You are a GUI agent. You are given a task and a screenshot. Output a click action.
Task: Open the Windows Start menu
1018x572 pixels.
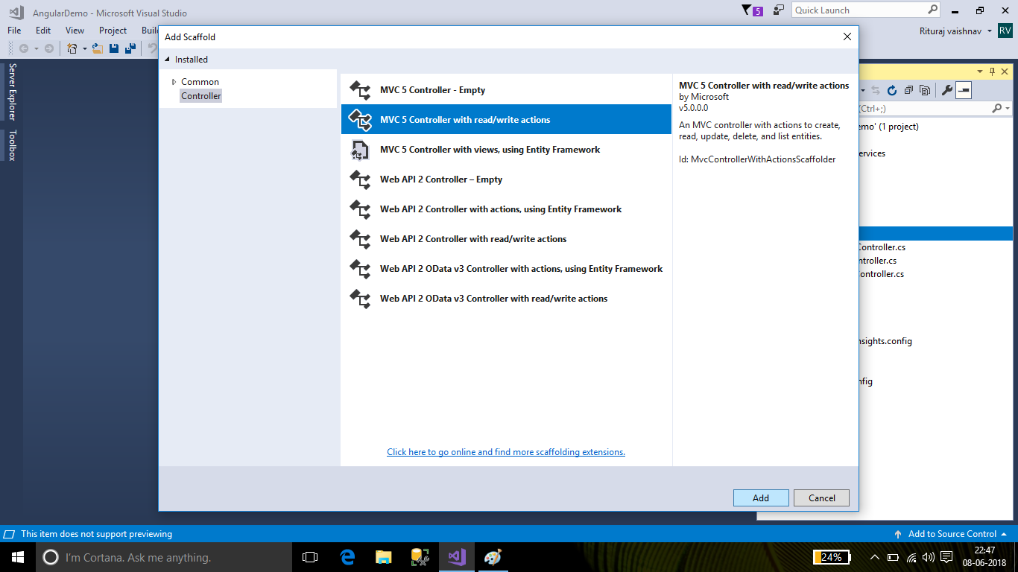click(x=18, y=557)
